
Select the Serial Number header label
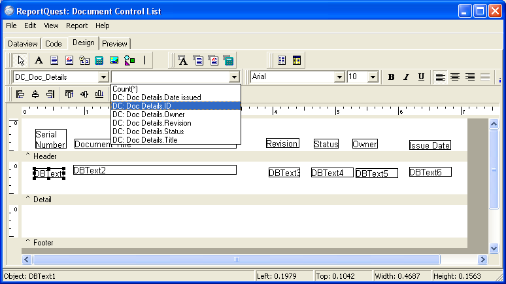[x=50, y=139]
